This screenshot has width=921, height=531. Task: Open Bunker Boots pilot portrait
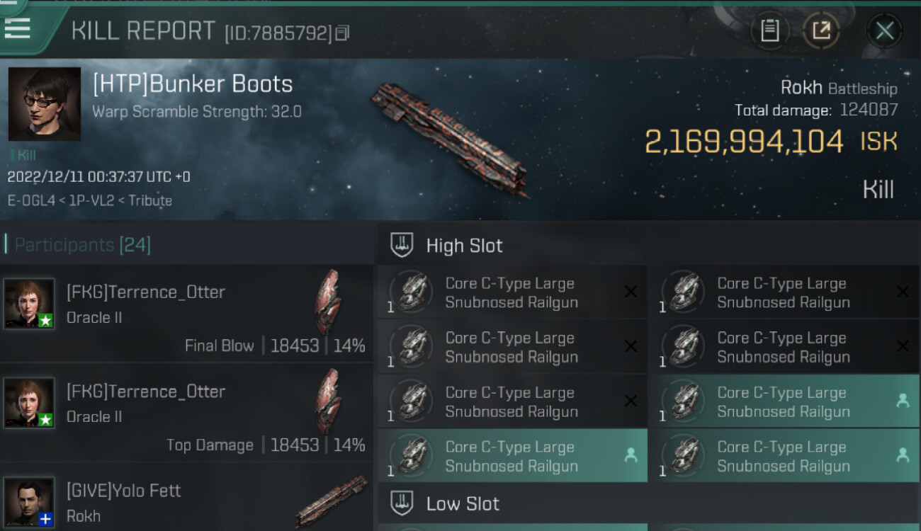click(45, 104)
